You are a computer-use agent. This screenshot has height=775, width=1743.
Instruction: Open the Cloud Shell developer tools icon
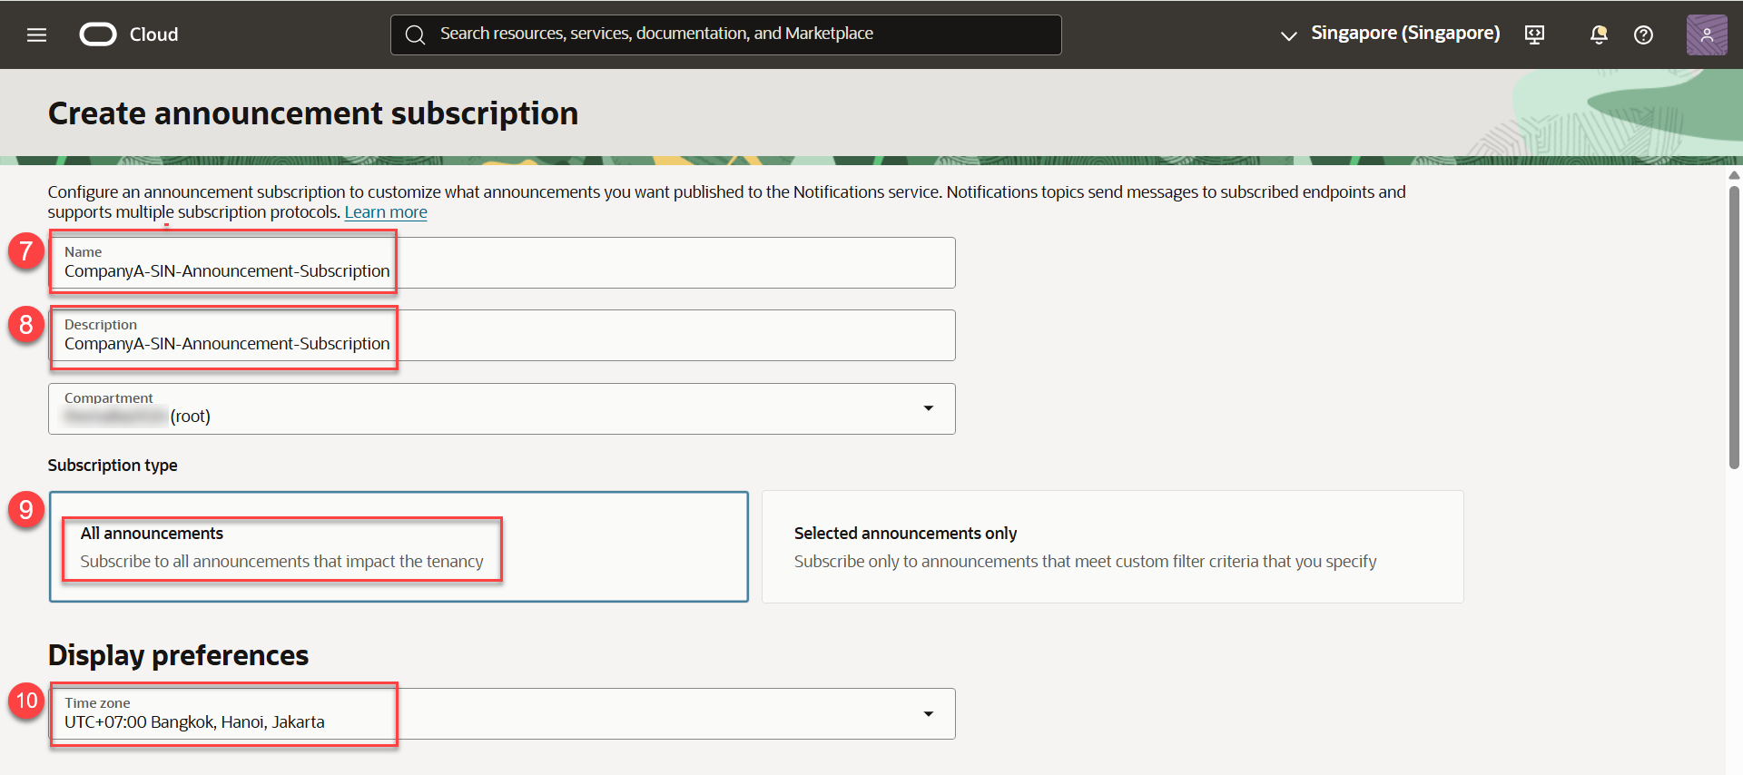(1534, 34)
